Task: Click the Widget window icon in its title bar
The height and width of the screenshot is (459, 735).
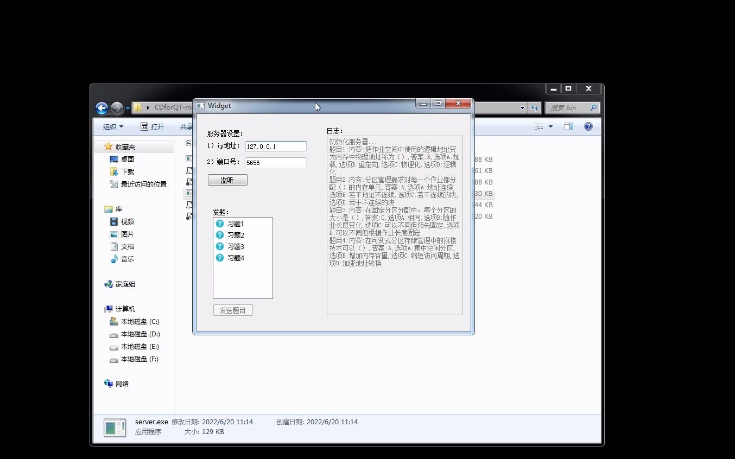Action: (201, 105)
